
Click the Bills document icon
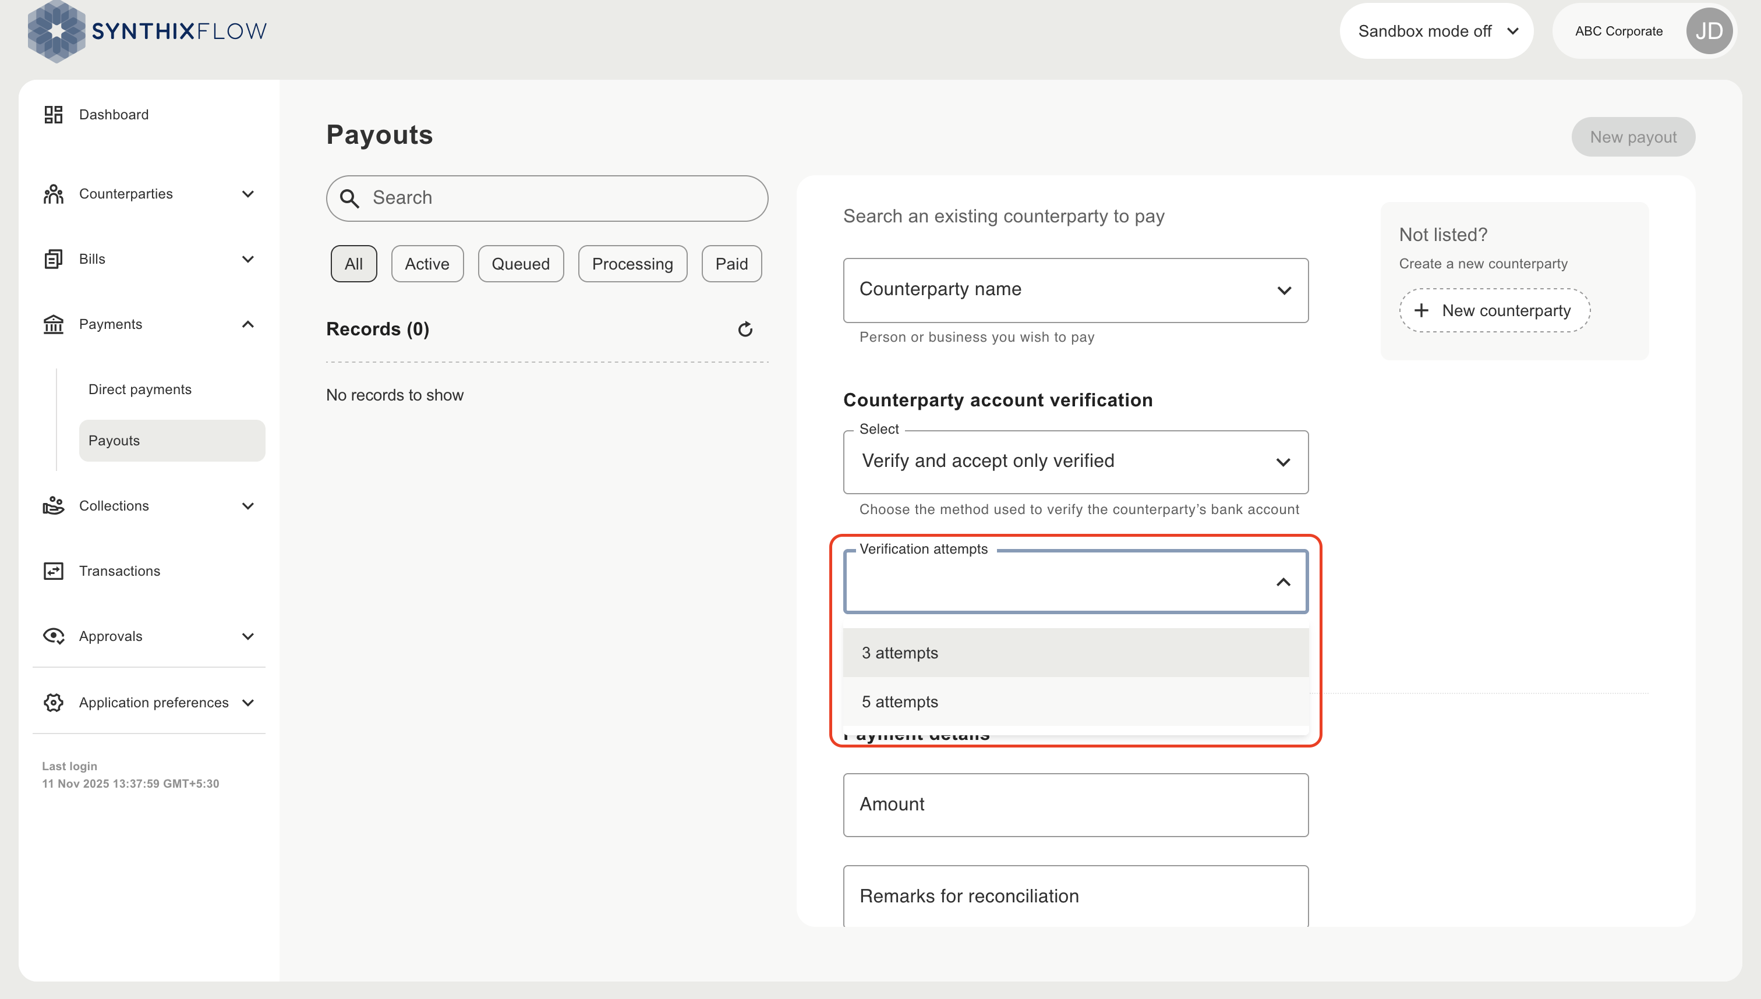tap(54, 258)
